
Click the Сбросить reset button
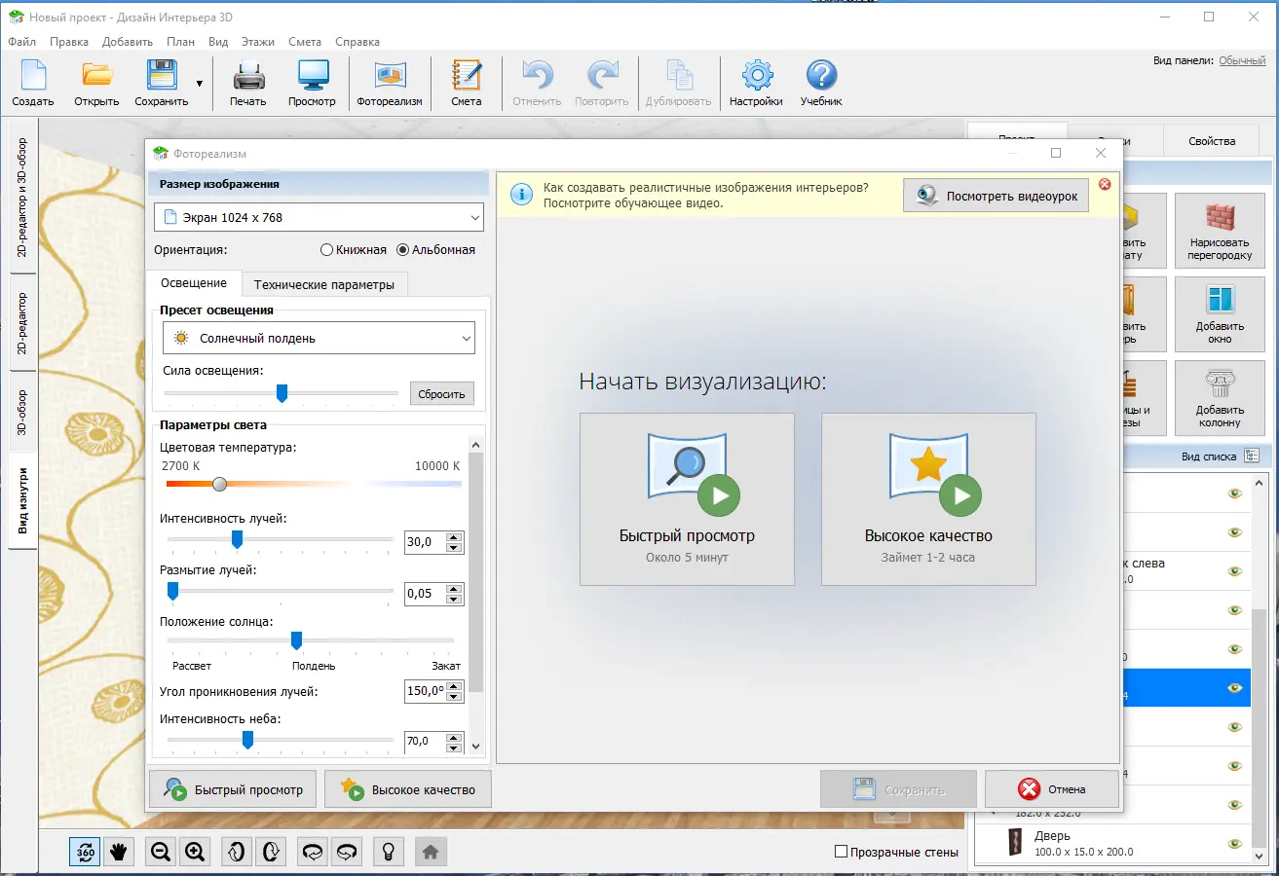click(x=442, y=394)
